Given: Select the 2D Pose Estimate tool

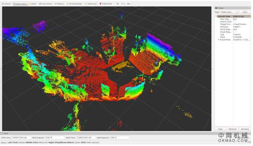Looking at the screenshot, I should (74, 4).
